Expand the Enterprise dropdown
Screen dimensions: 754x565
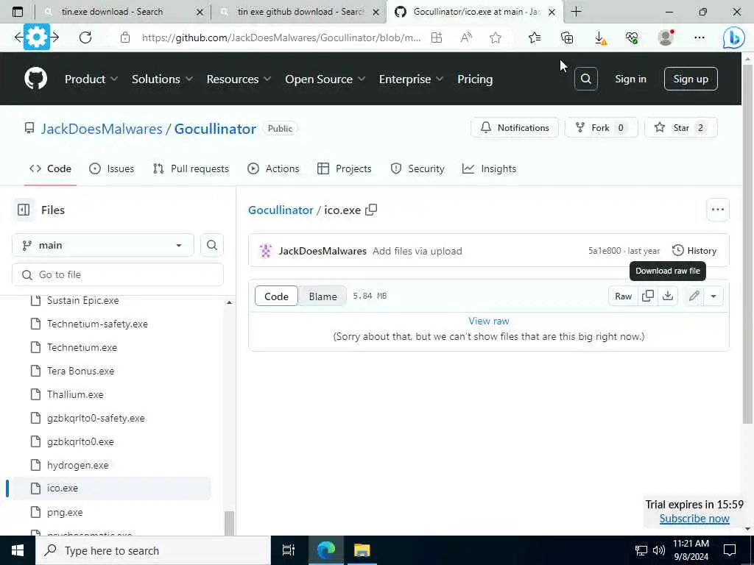point(411,79)
